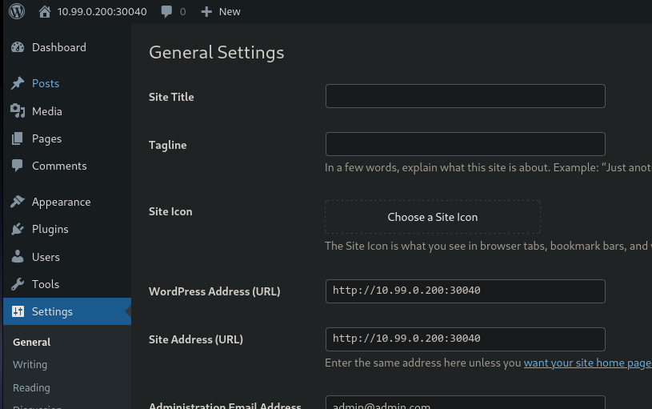Image resolution: width=652 pixels, height=409 pixels.
Task: Follow the want your site home page link
Action: (587, 363)
